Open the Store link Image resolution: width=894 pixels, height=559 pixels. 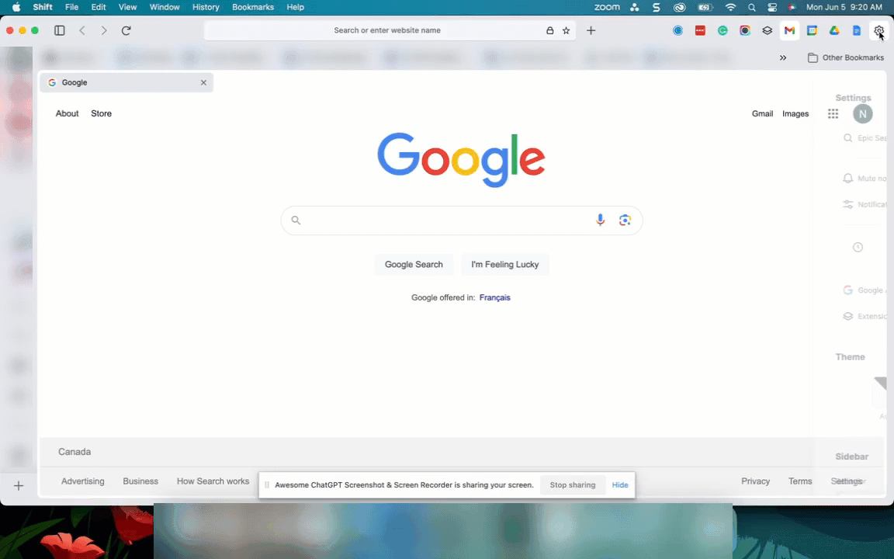[101, 113]
